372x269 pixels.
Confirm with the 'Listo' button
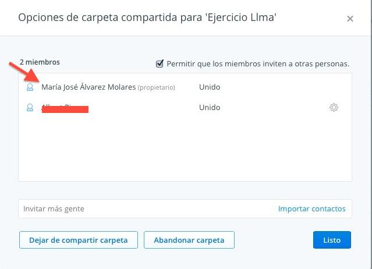[x=332, y=239]
